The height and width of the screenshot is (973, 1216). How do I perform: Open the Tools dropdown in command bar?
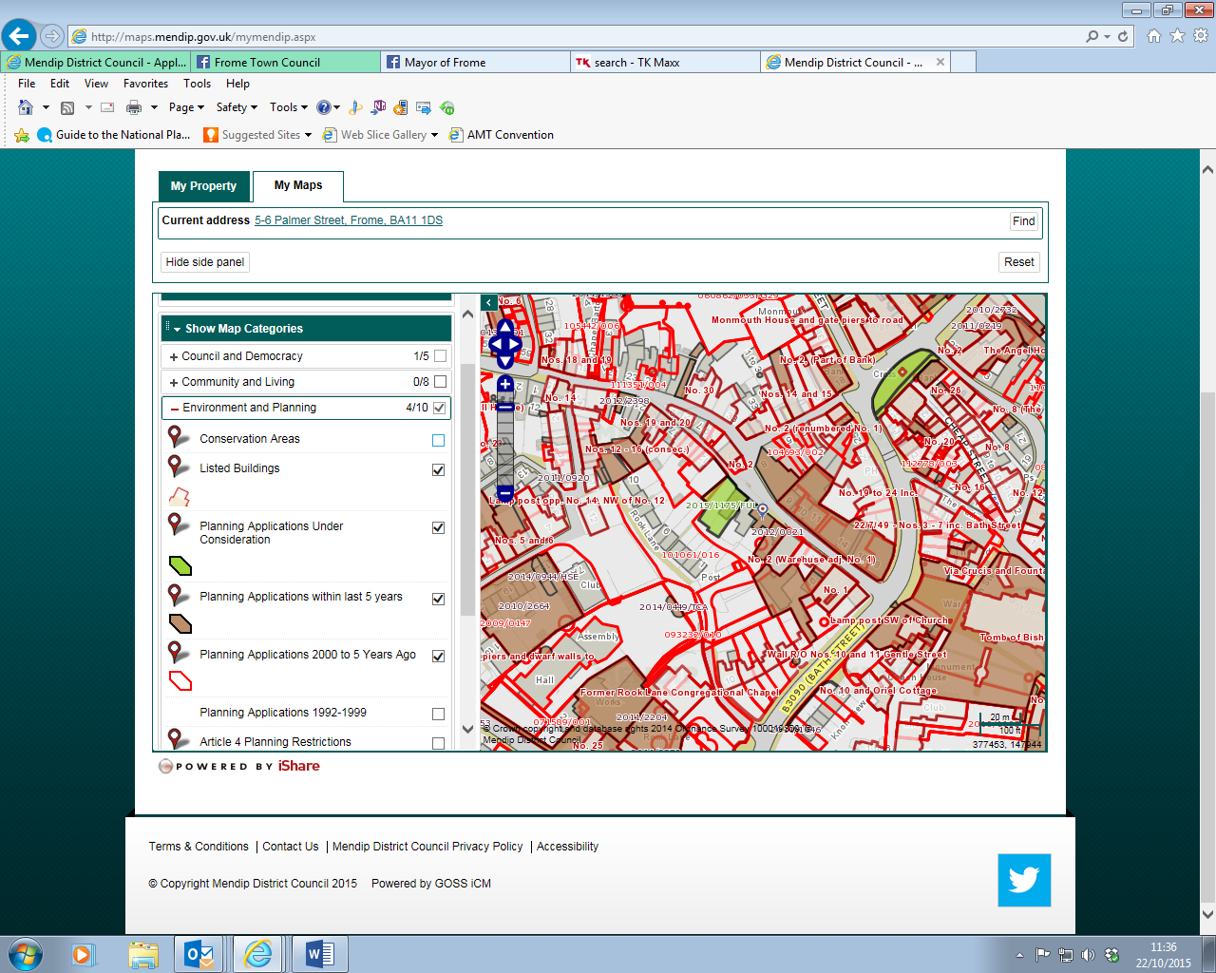click(x=289, y=107)
